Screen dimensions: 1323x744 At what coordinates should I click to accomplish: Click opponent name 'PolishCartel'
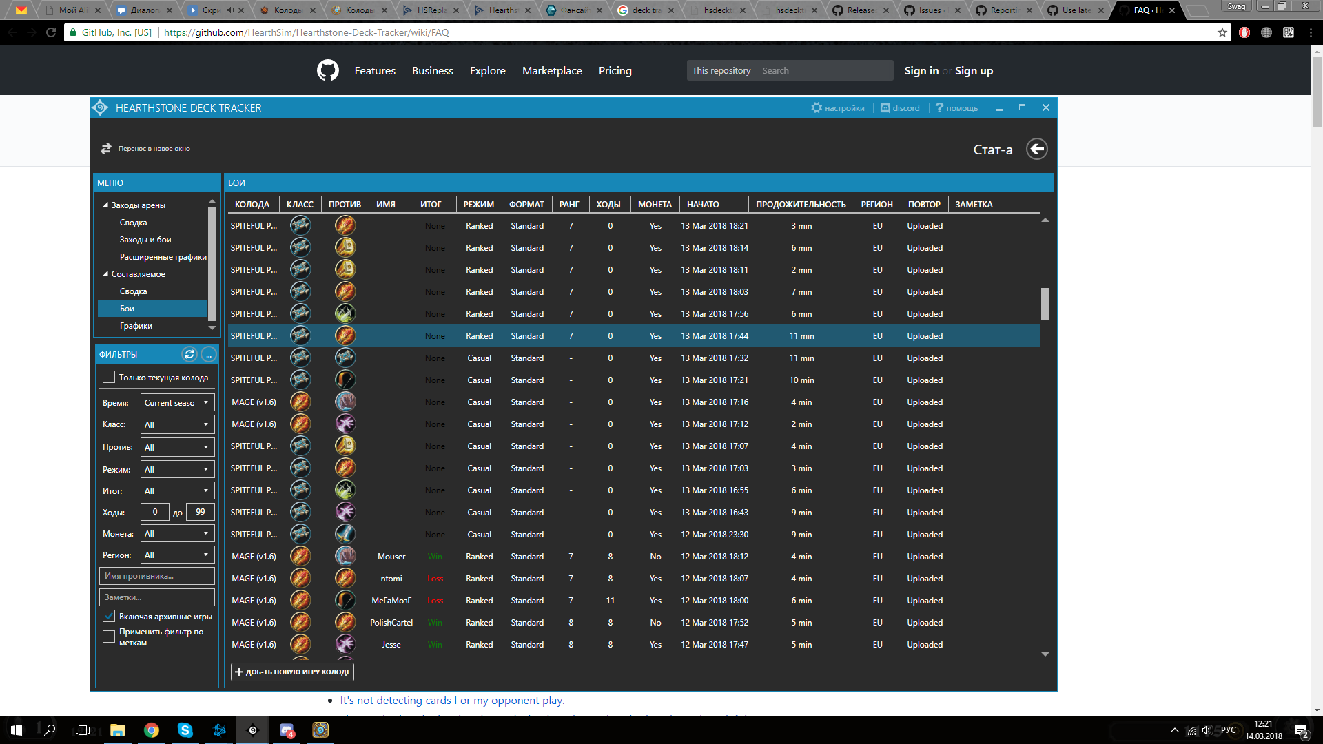(391, 622)
